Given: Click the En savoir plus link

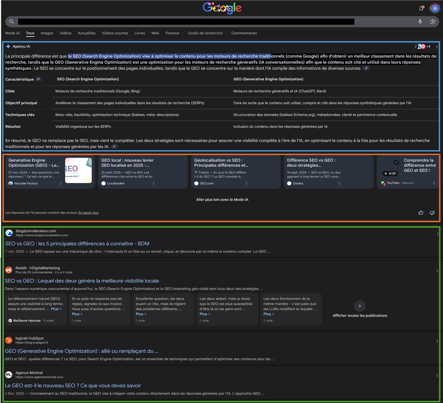Looking at the screenshot, I should pyautogui.click(x=88, y=212).
